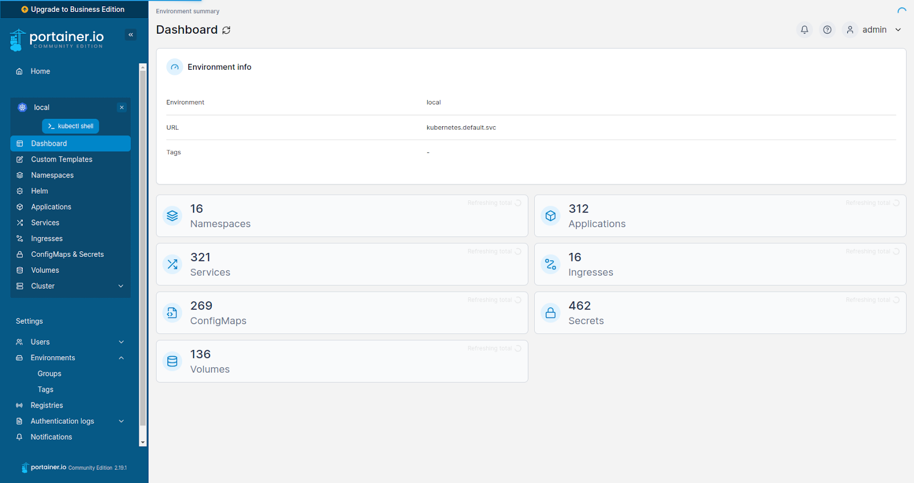The width and height of the screenshot is (914, 483).
Task: Click the Services tile shuffle icon
Action: tap(173, 264)
